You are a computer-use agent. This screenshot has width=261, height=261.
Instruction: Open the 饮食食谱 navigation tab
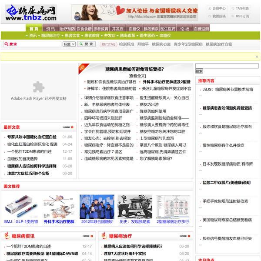pos(84,29)
